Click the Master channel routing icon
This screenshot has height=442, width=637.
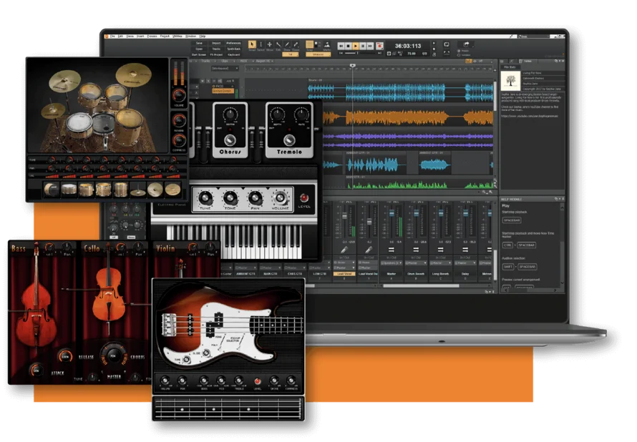(x=391, y=250)
